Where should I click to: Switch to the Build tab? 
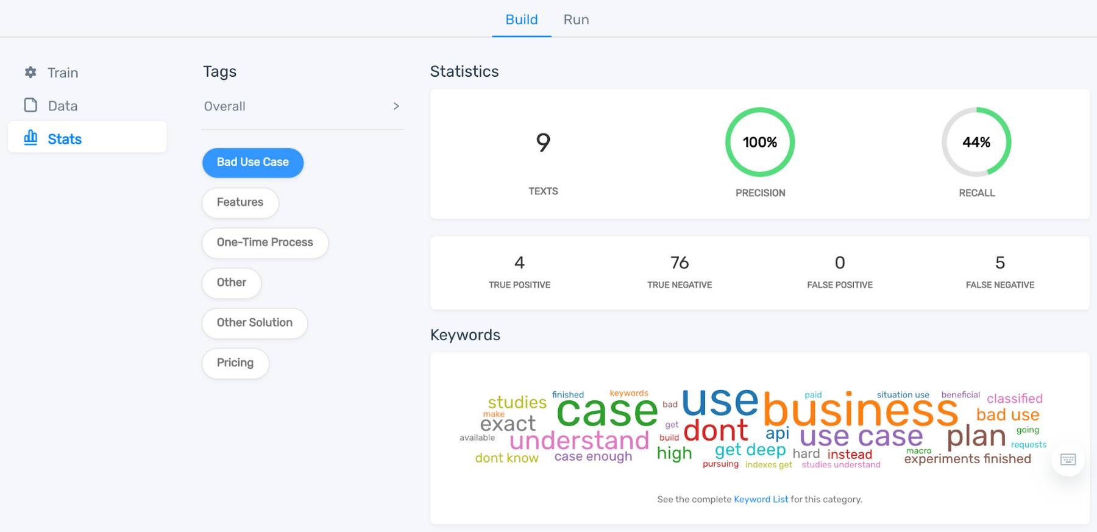tap(522, 20)
